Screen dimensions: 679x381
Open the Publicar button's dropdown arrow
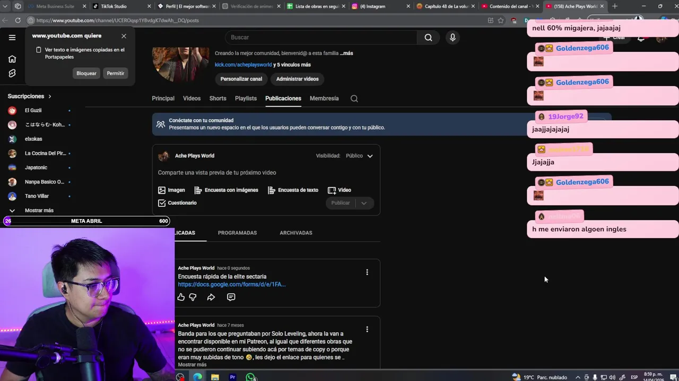pyautogui.click(x=364, y=203)
